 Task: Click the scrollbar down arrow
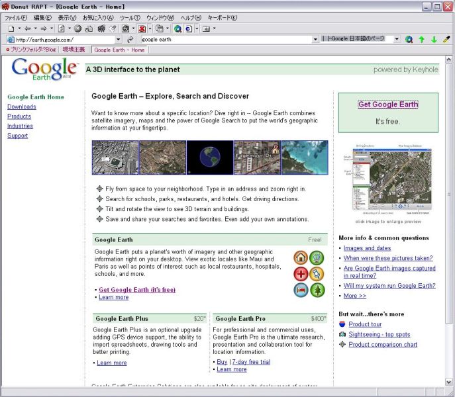(x=448, y=382)
